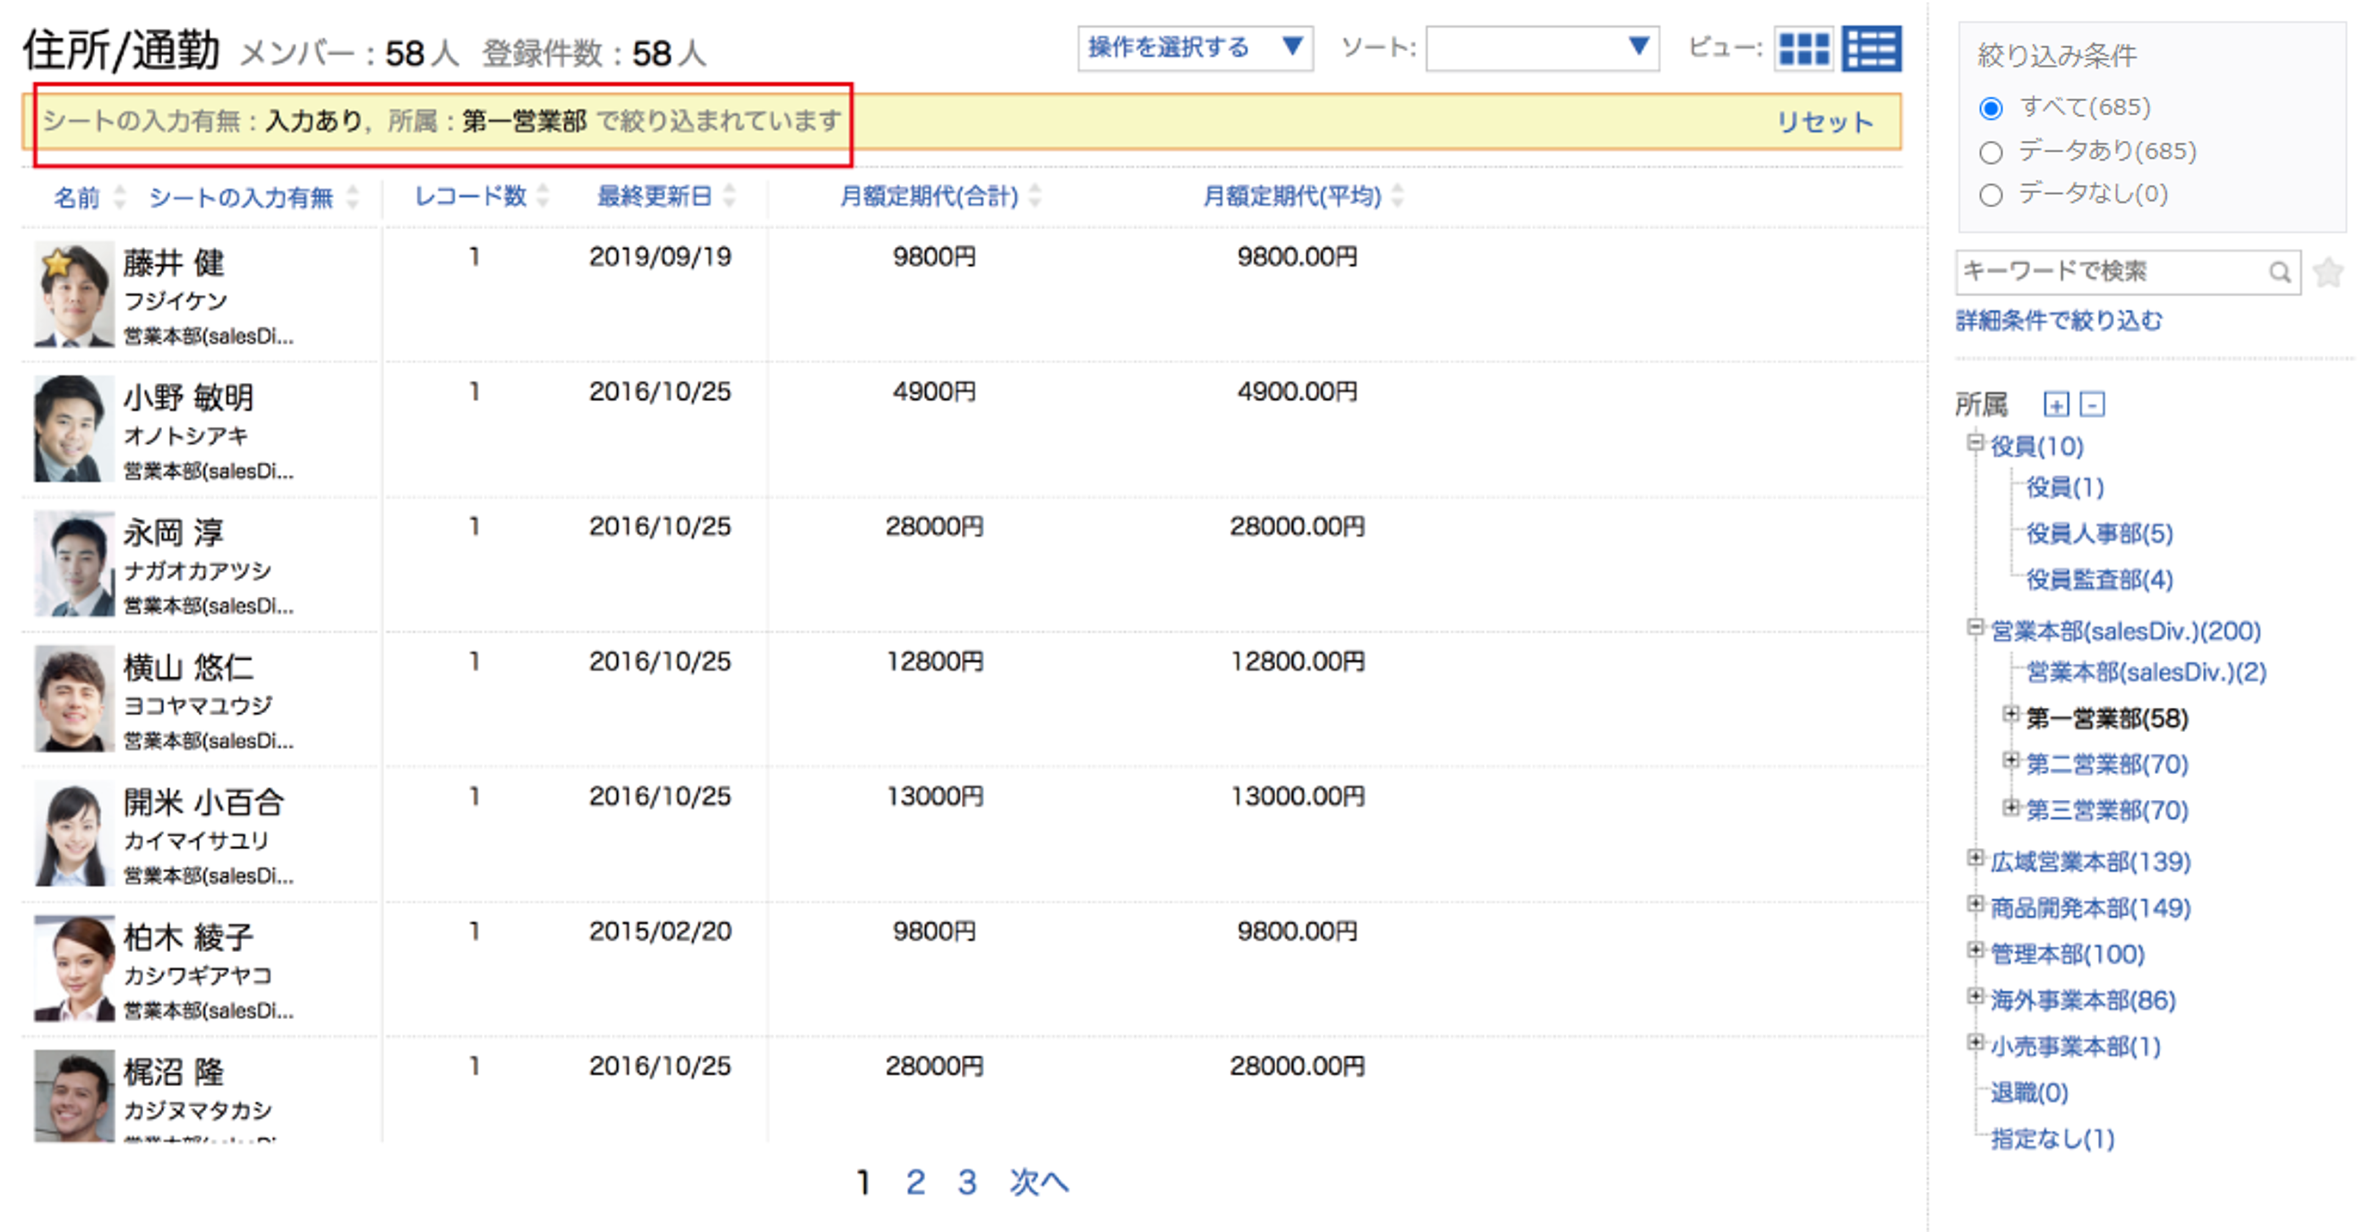
Task: Filter by 営業本部(salesDiv.)(2) child node
Action: [x=2147, y=672]
